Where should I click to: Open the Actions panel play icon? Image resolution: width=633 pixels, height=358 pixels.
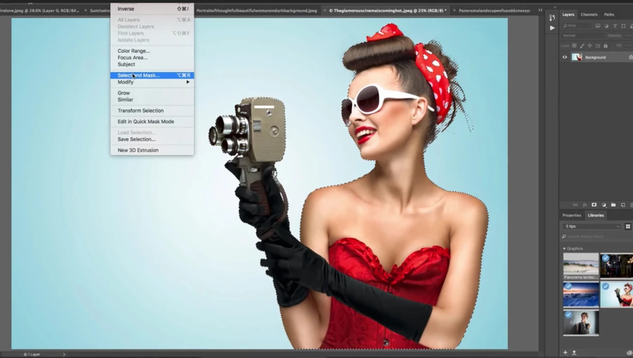(x=552, y=28)
